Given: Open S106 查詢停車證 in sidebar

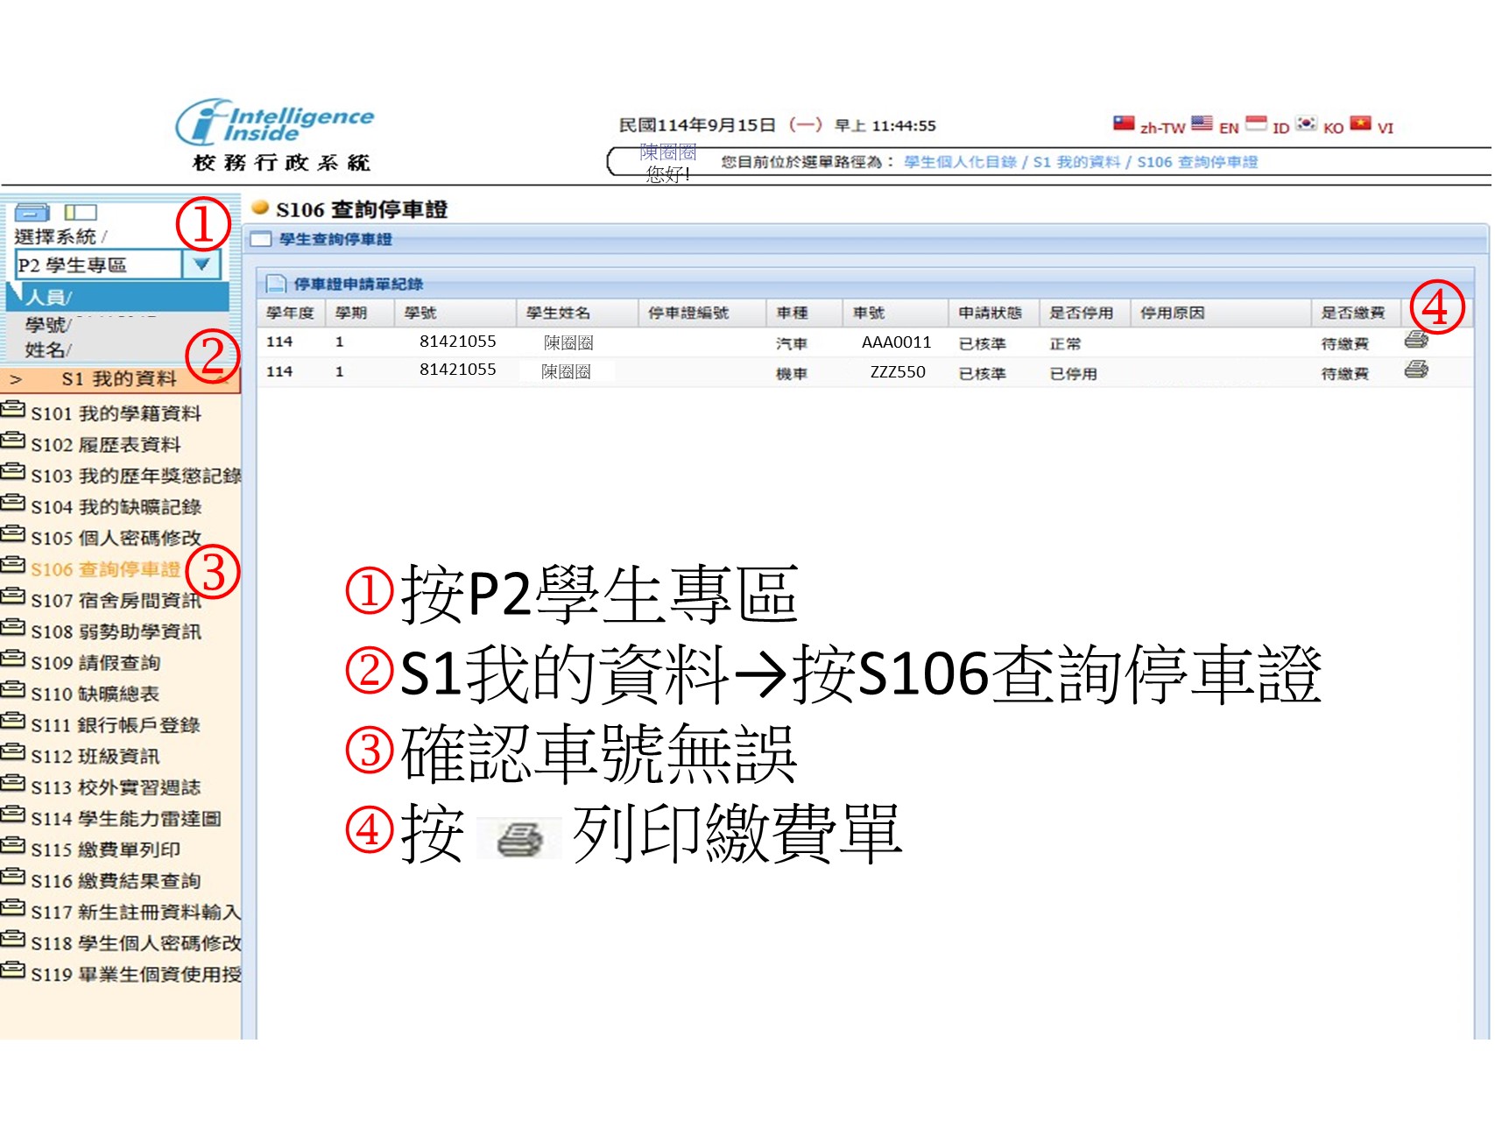Looking at the screenshot, I should [x=105, y=569].
